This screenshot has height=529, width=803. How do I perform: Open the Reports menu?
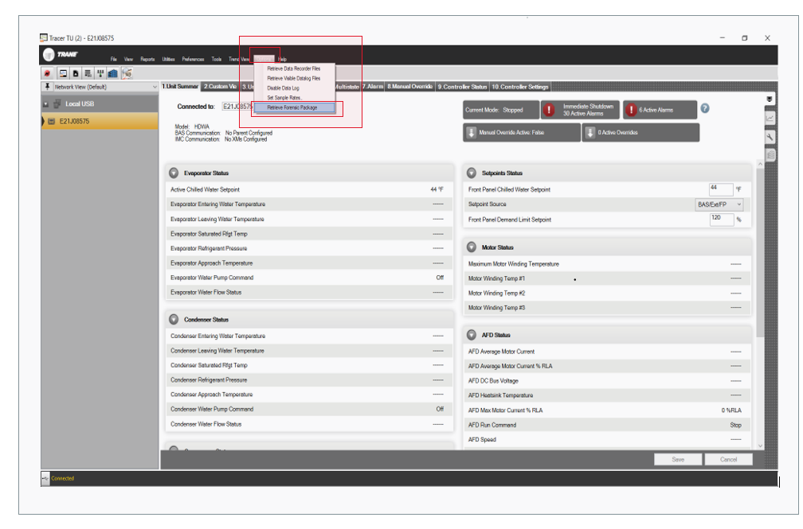pyautogui.click(x=147, y=59)
